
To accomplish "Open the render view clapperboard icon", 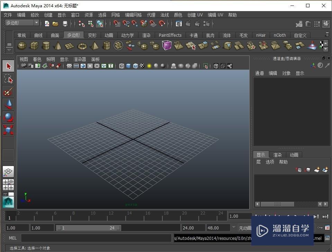I will pyautogui.click(x=179, y=24).
